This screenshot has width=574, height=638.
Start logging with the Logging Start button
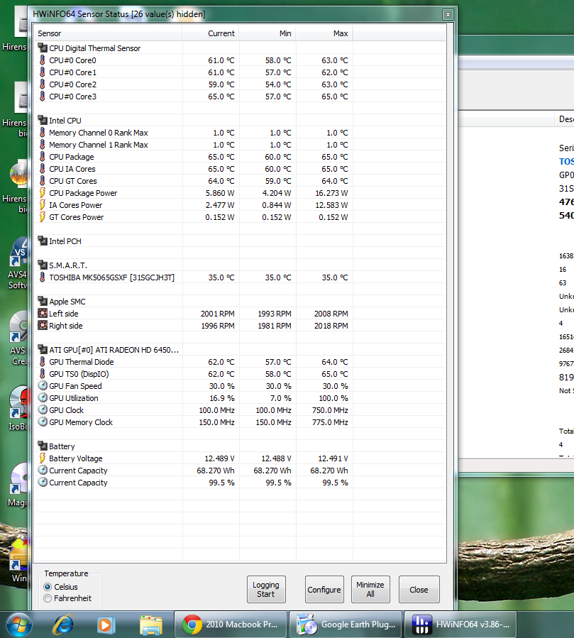tap(266, 589)
